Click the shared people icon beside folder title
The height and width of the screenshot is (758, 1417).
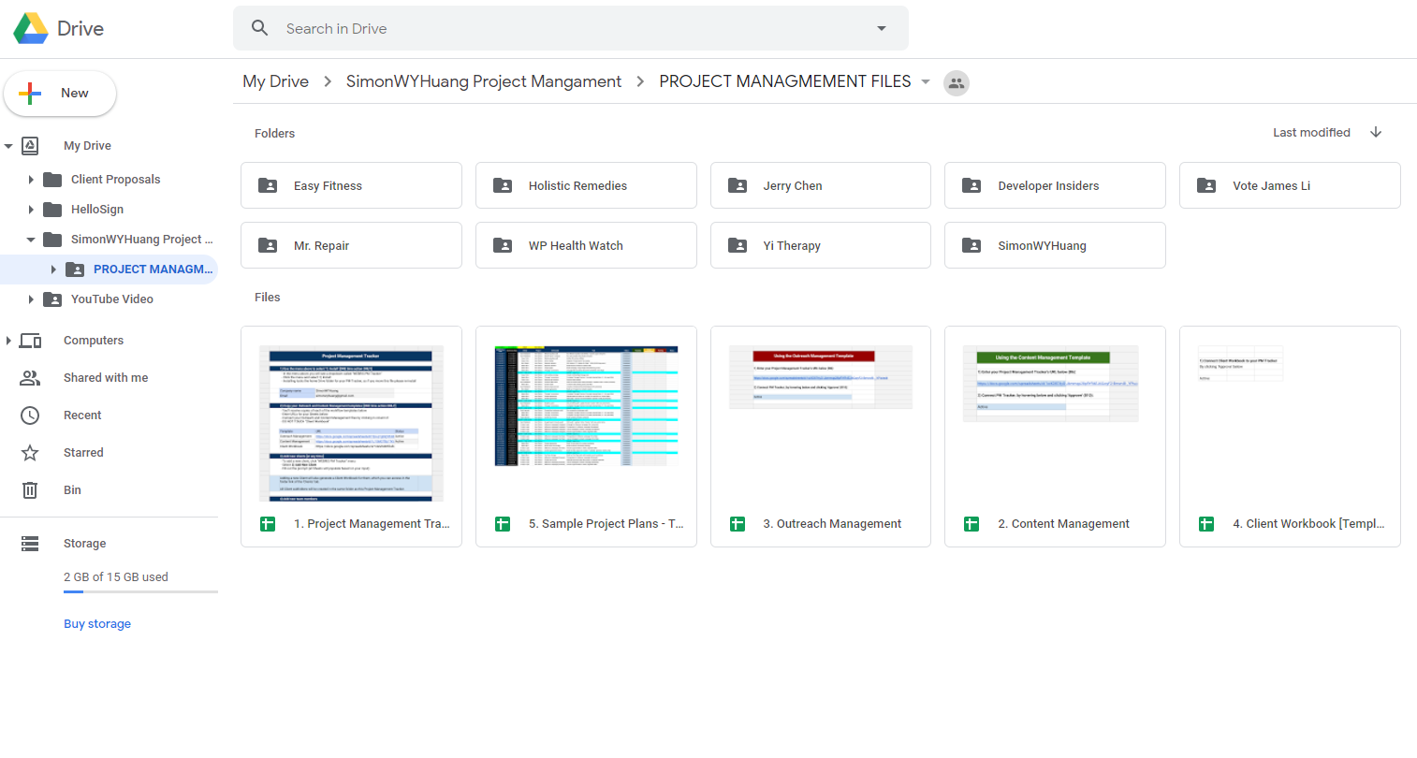(x=956, y=83)
